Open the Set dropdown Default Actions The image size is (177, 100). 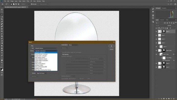pyautogui.click(x=46, y=48)
